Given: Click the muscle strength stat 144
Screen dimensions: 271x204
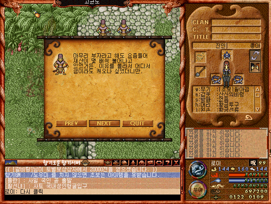Looking at the screenshot, I should click(x=220, y=169).
